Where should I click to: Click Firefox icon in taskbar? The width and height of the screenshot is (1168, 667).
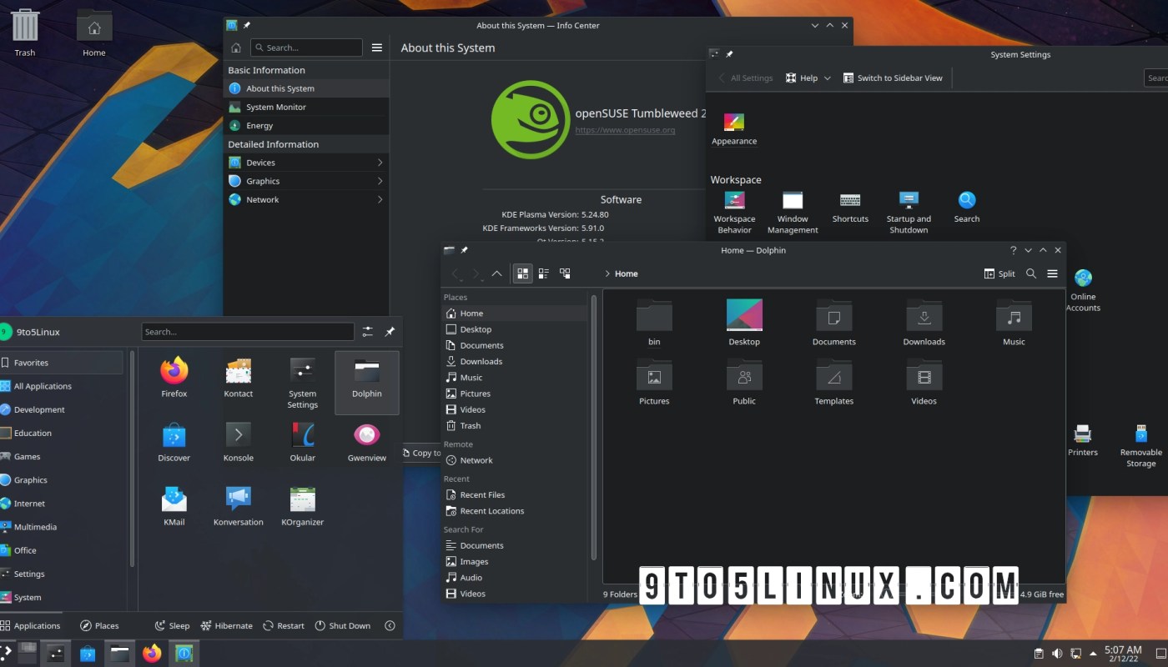[152, 654]
